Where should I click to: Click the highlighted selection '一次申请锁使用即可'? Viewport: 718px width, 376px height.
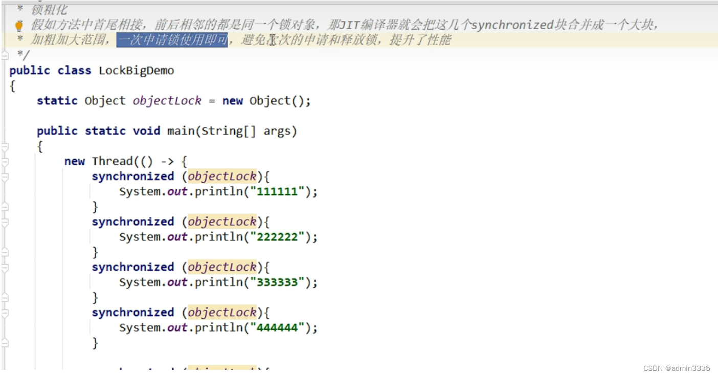pyautogui.click(x=172, y=40)
